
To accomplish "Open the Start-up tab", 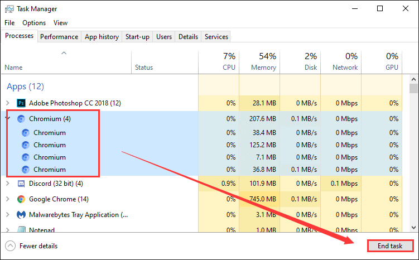I will pyautogui.click(x=137, y=37).
